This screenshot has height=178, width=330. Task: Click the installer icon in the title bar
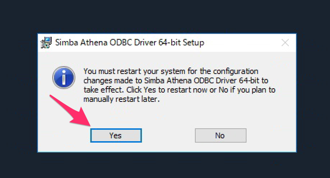tap(46, 43)
